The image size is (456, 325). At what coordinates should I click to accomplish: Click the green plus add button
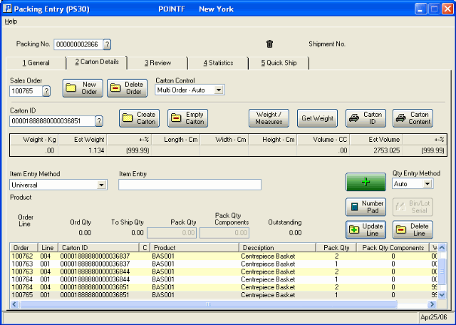pos(366,182)
